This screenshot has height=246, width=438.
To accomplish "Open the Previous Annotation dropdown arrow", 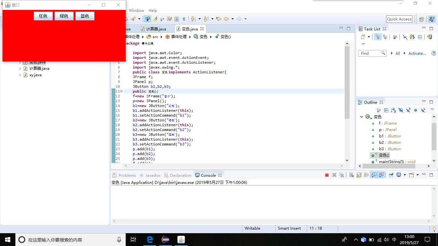I will (212, 19).
